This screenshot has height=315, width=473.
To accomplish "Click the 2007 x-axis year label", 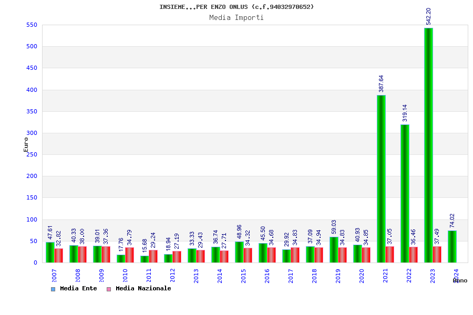I will [54, 276].
